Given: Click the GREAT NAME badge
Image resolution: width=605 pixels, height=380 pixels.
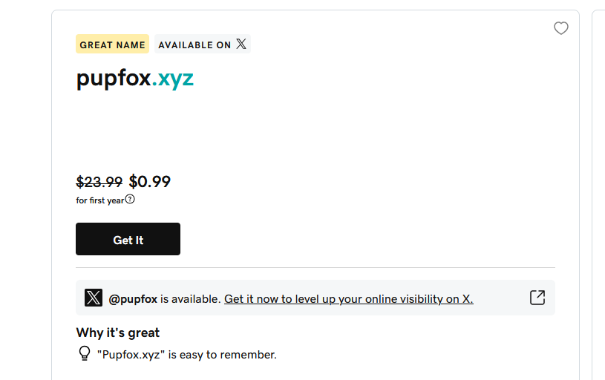Looking at the screenshot, I should coord(112,44).
